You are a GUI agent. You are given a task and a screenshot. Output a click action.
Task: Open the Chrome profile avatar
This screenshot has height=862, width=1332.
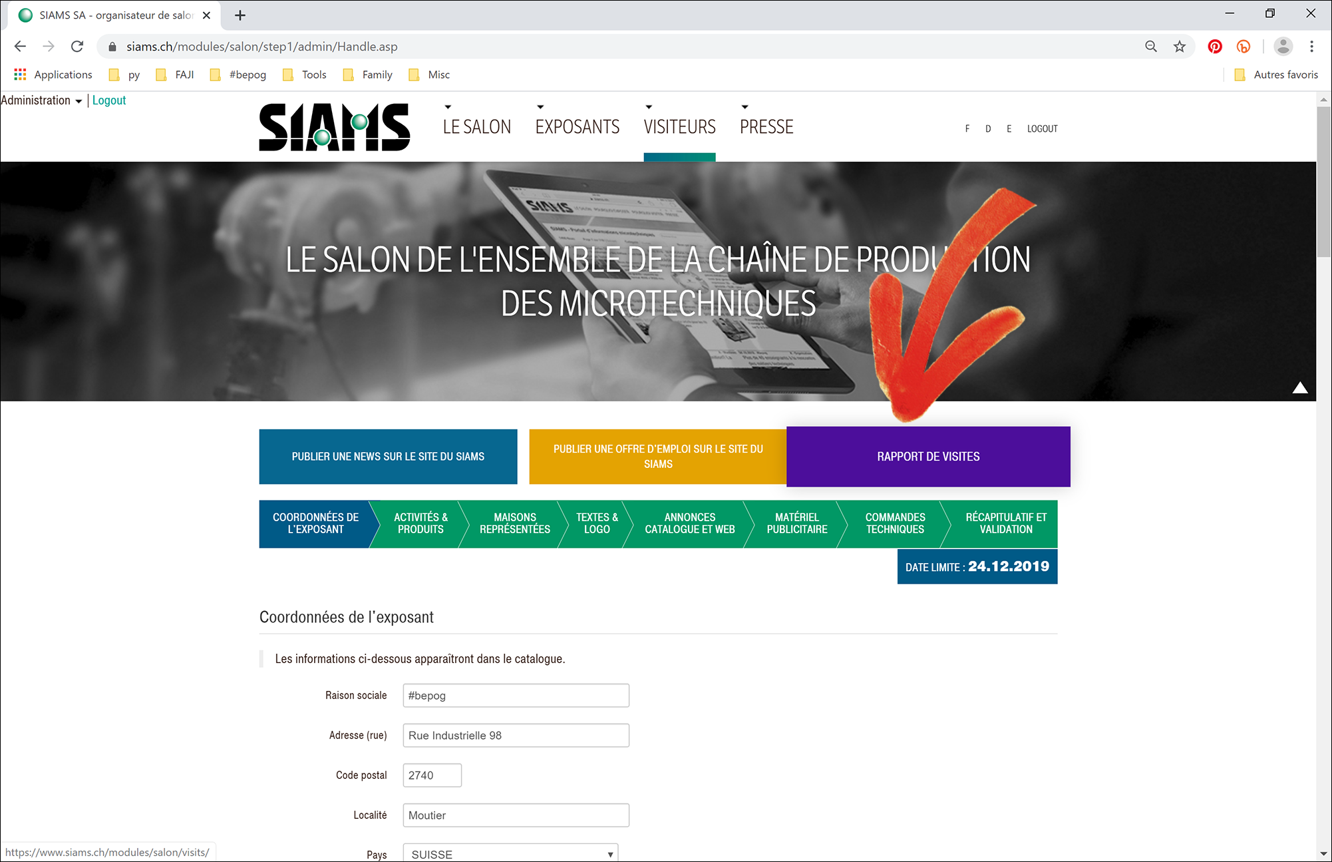pyautogui.click(x=1283, y=47)
